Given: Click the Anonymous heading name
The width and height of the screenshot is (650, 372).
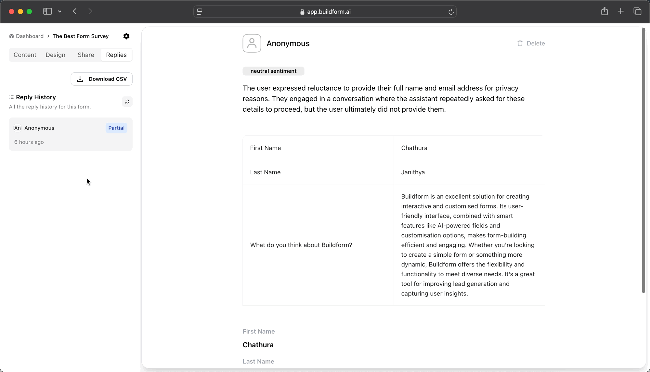Looking at the screenshot, I should 288,43.
